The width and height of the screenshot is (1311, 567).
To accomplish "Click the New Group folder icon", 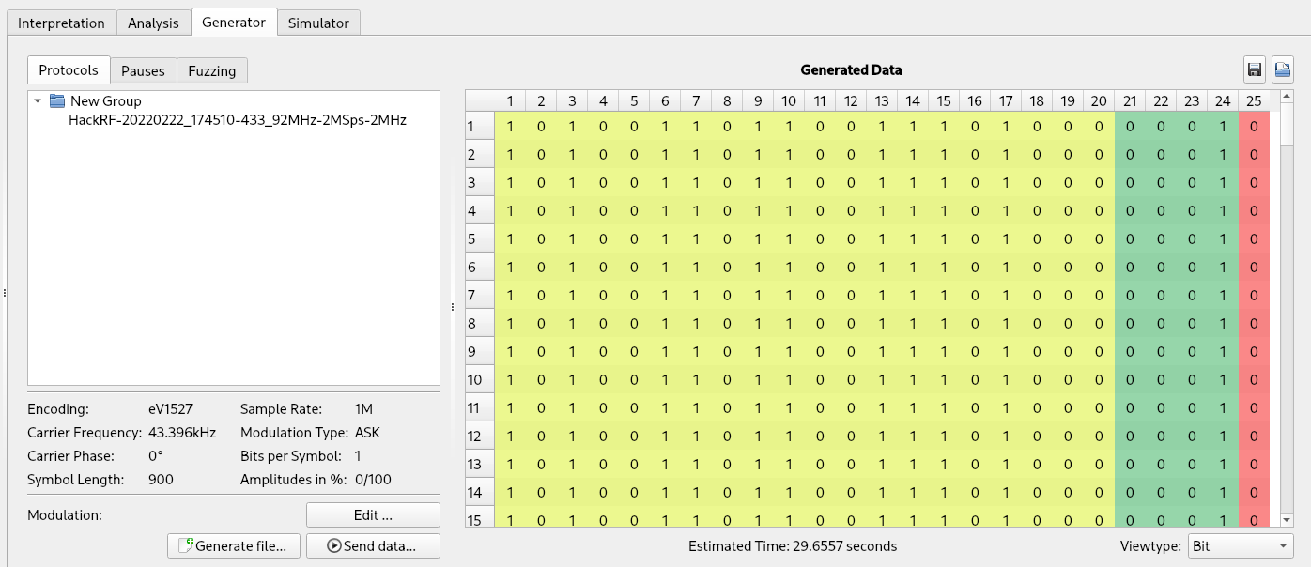I will (x=57, y=101).
